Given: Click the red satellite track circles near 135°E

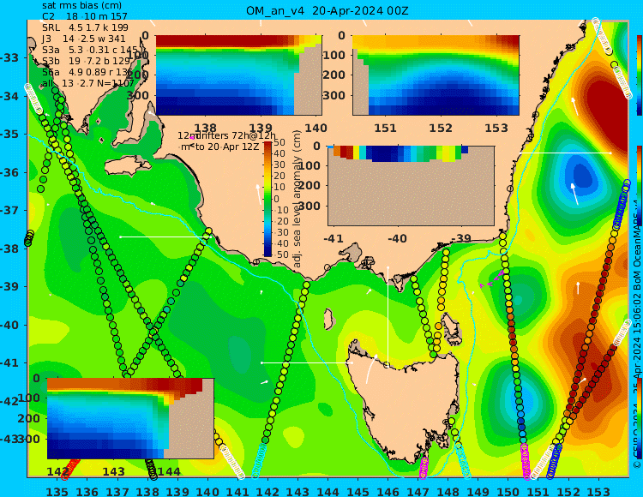Looking at the screenshot, I should [70, 469].
